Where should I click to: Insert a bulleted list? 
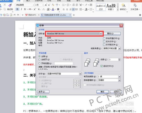pyautogui.click(x=64, y=5)
